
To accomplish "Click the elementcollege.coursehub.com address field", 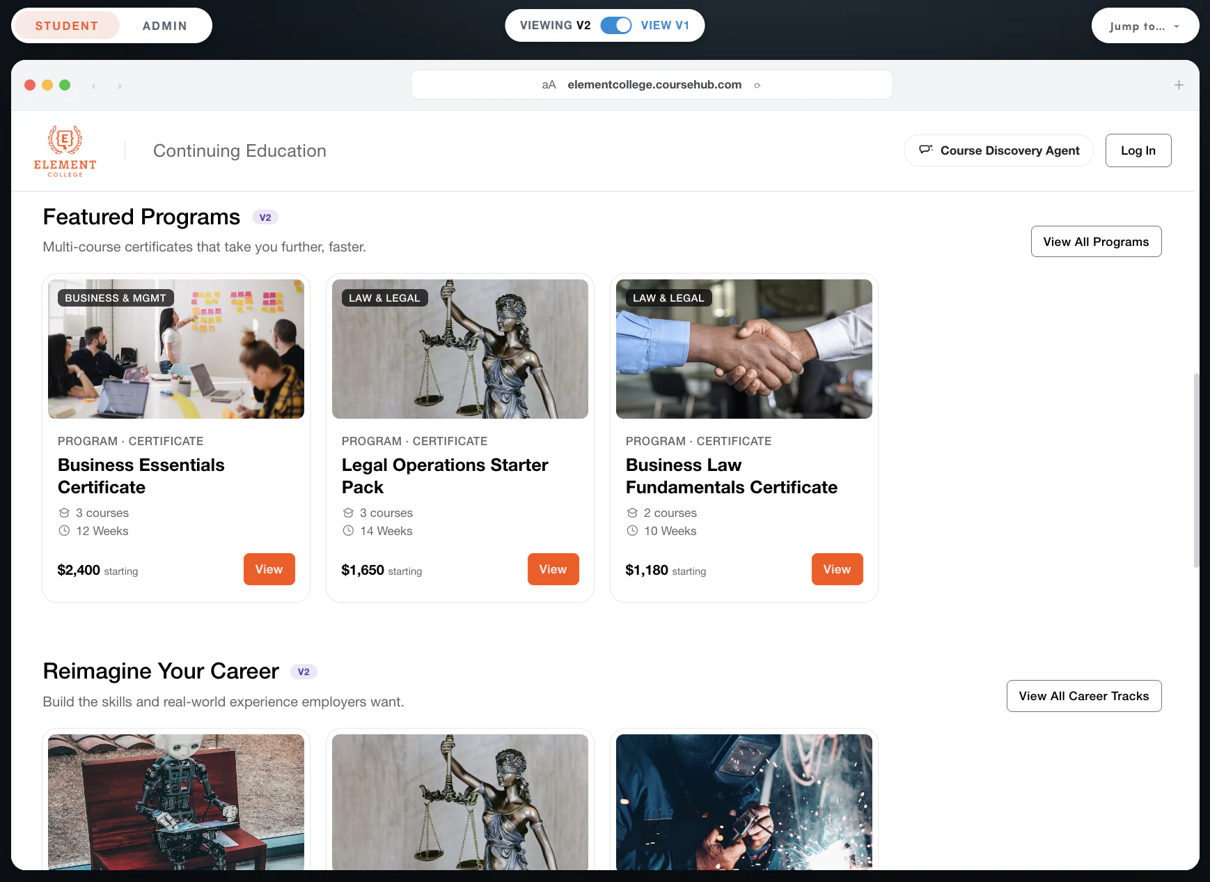I will (x=652, y=85).
